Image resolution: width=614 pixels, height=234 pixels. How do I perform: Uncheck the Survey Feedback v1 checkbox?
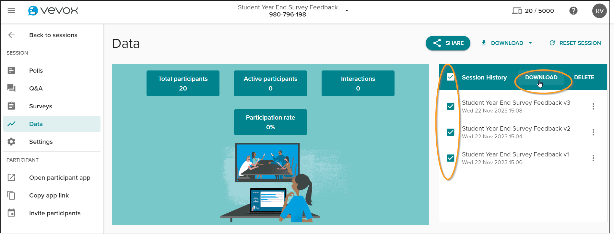450,158
